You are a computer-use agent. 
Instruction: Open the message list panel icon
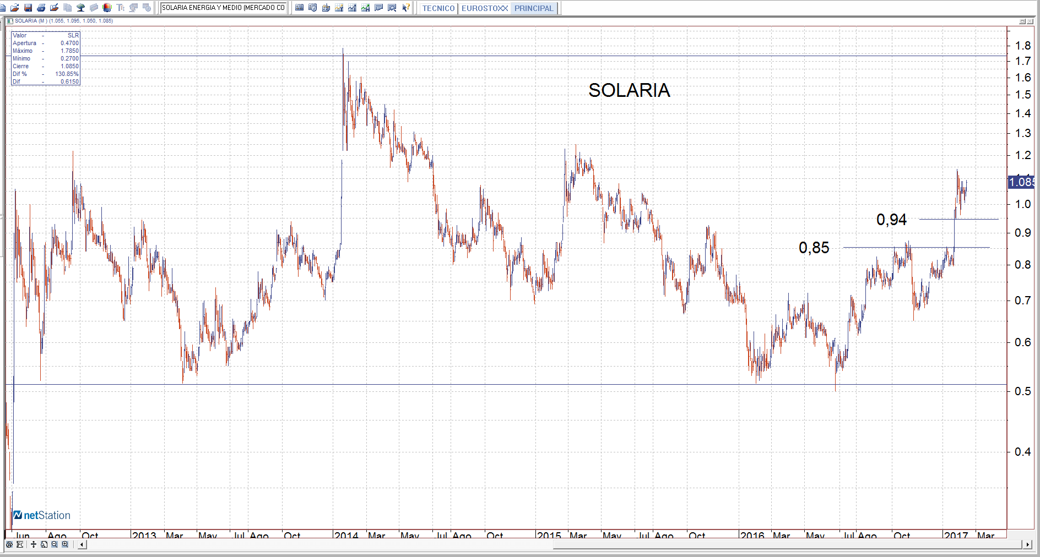[x=379, y=8]
